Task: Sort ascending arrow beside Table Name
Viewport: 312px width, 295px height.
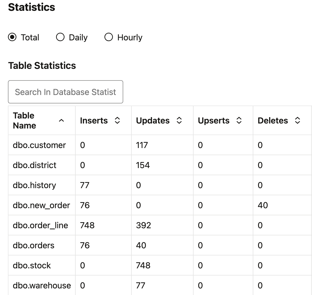Action: click(x=61, y=121)
